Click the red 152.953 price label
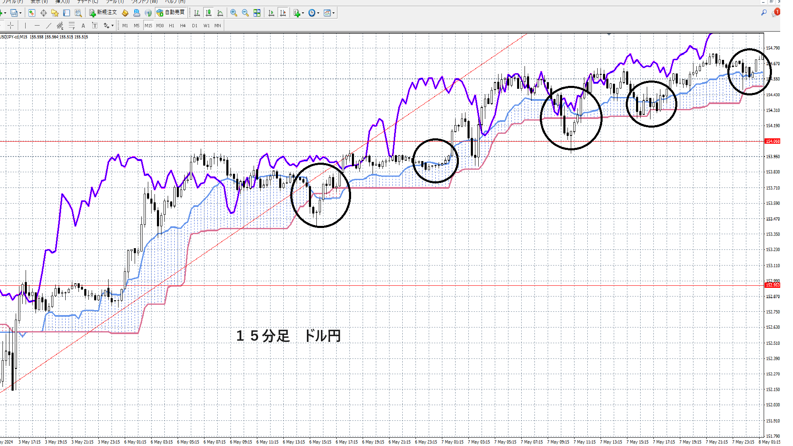The height and width of the screenshot is (446, 793). tap(772, 285)
